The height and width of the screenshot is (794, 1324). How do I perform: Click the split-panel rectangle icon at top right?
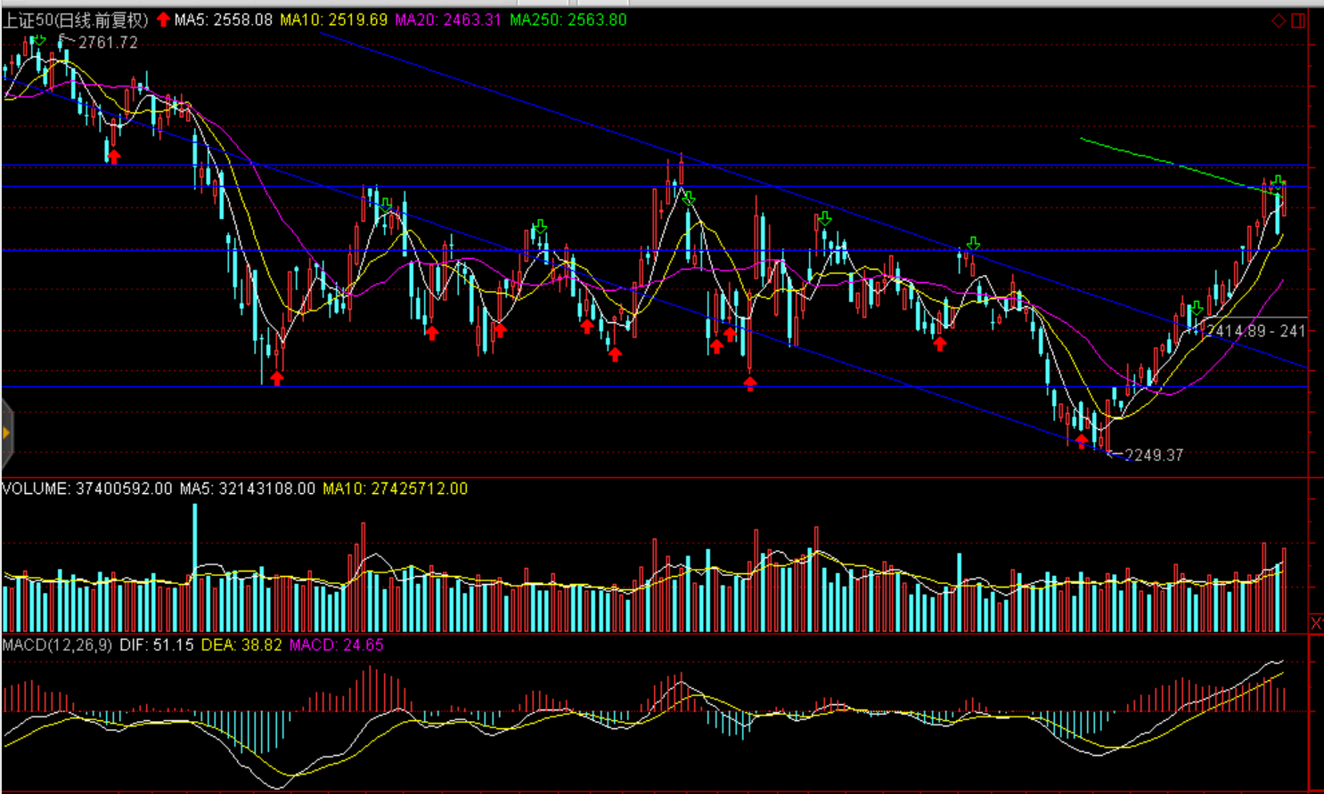pos(1298,20)
